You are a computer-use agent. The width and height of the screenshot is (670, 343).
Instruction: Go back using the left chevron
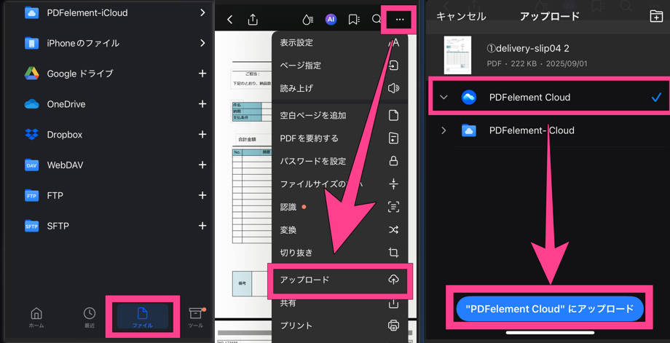pyautogui.click(x=230, y=20)
